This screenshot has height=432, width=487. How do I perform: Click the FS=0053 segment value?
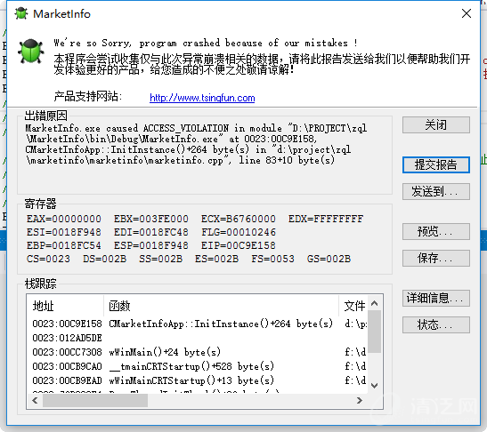(x=272, y=259)
